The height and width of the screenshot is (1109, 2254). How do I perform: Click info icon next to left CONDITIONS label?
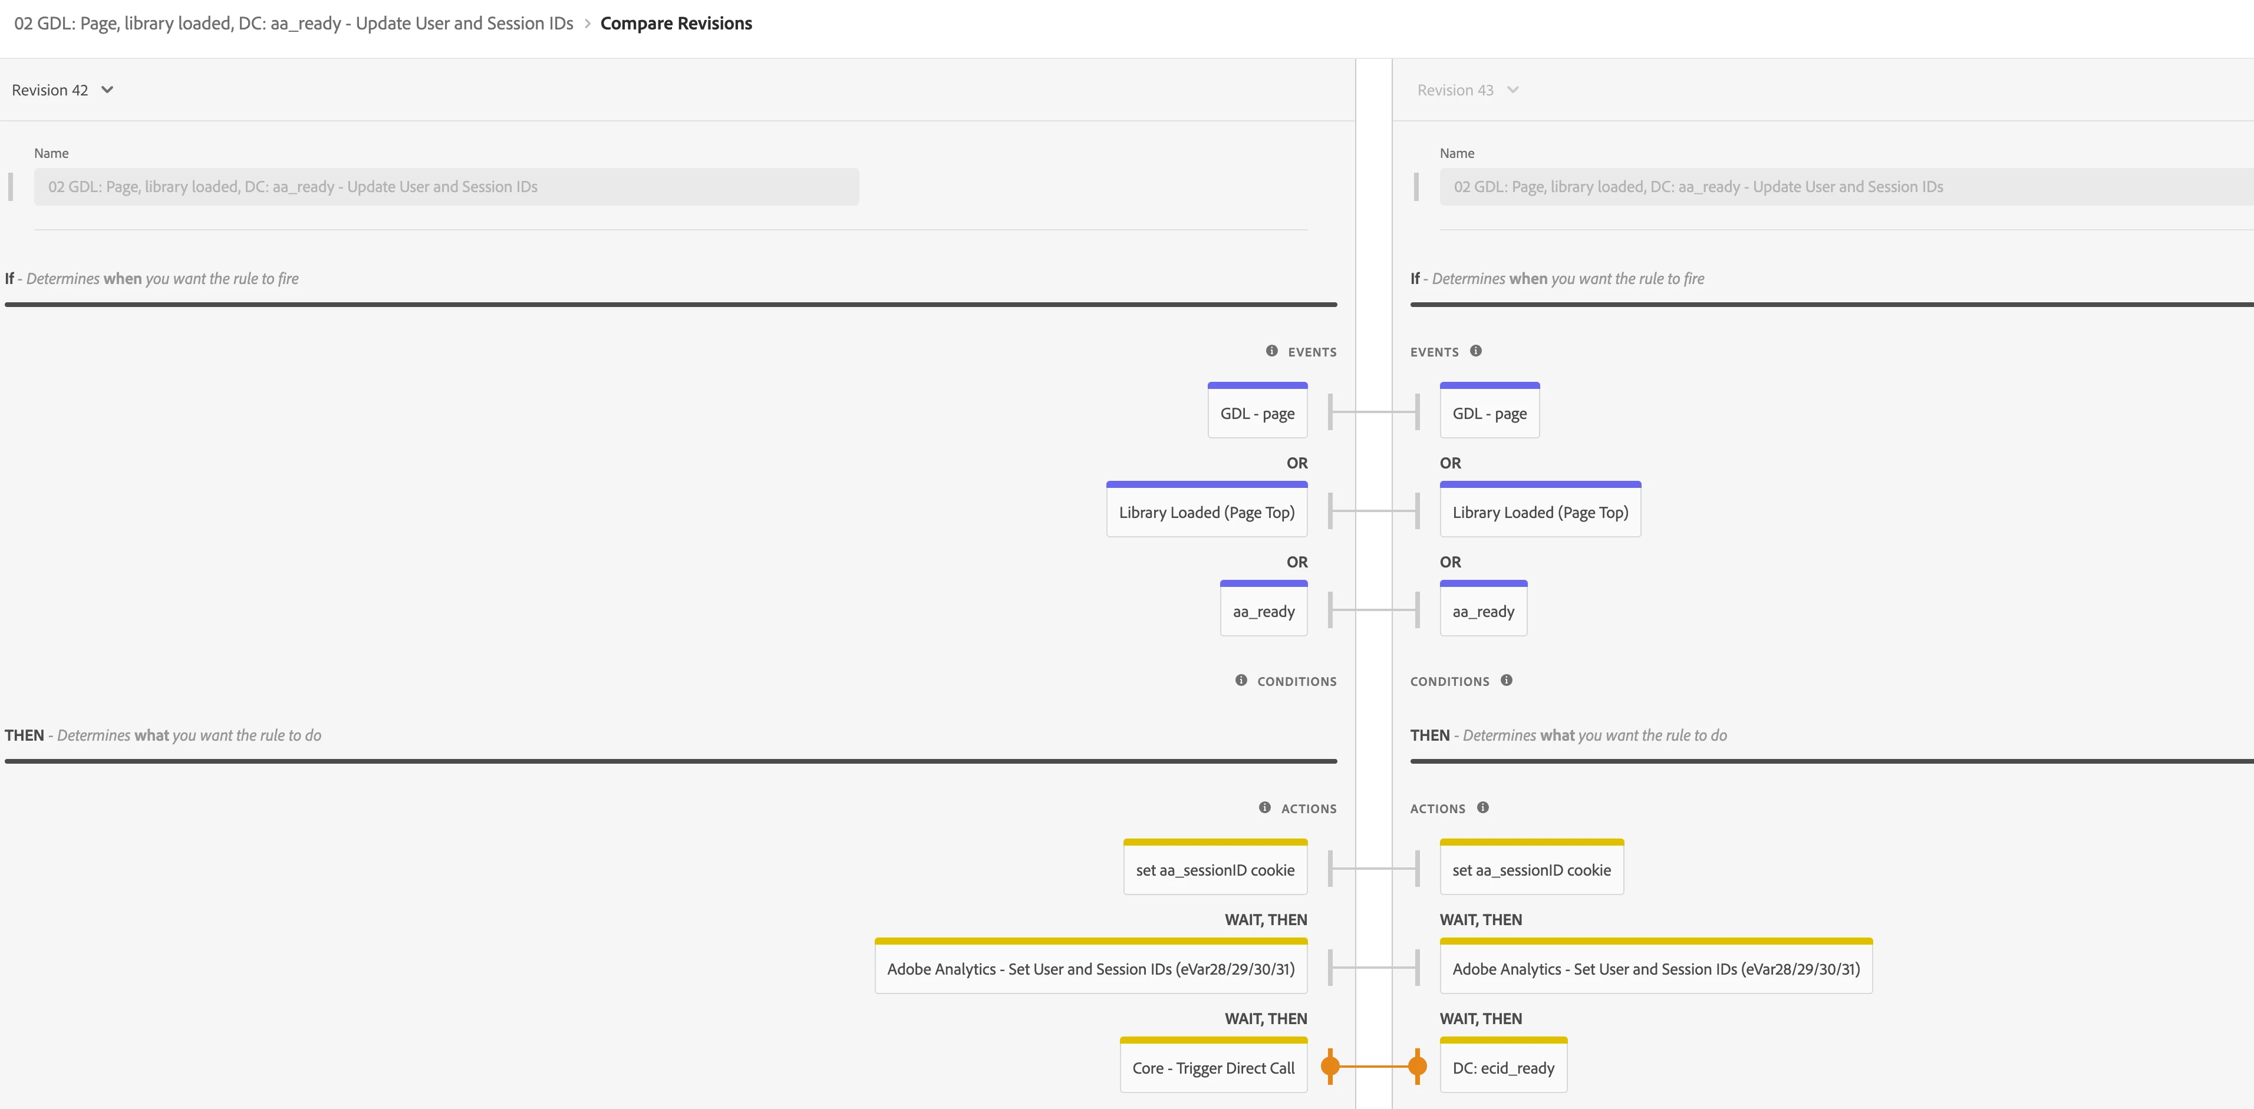[x=1241, y=679]
